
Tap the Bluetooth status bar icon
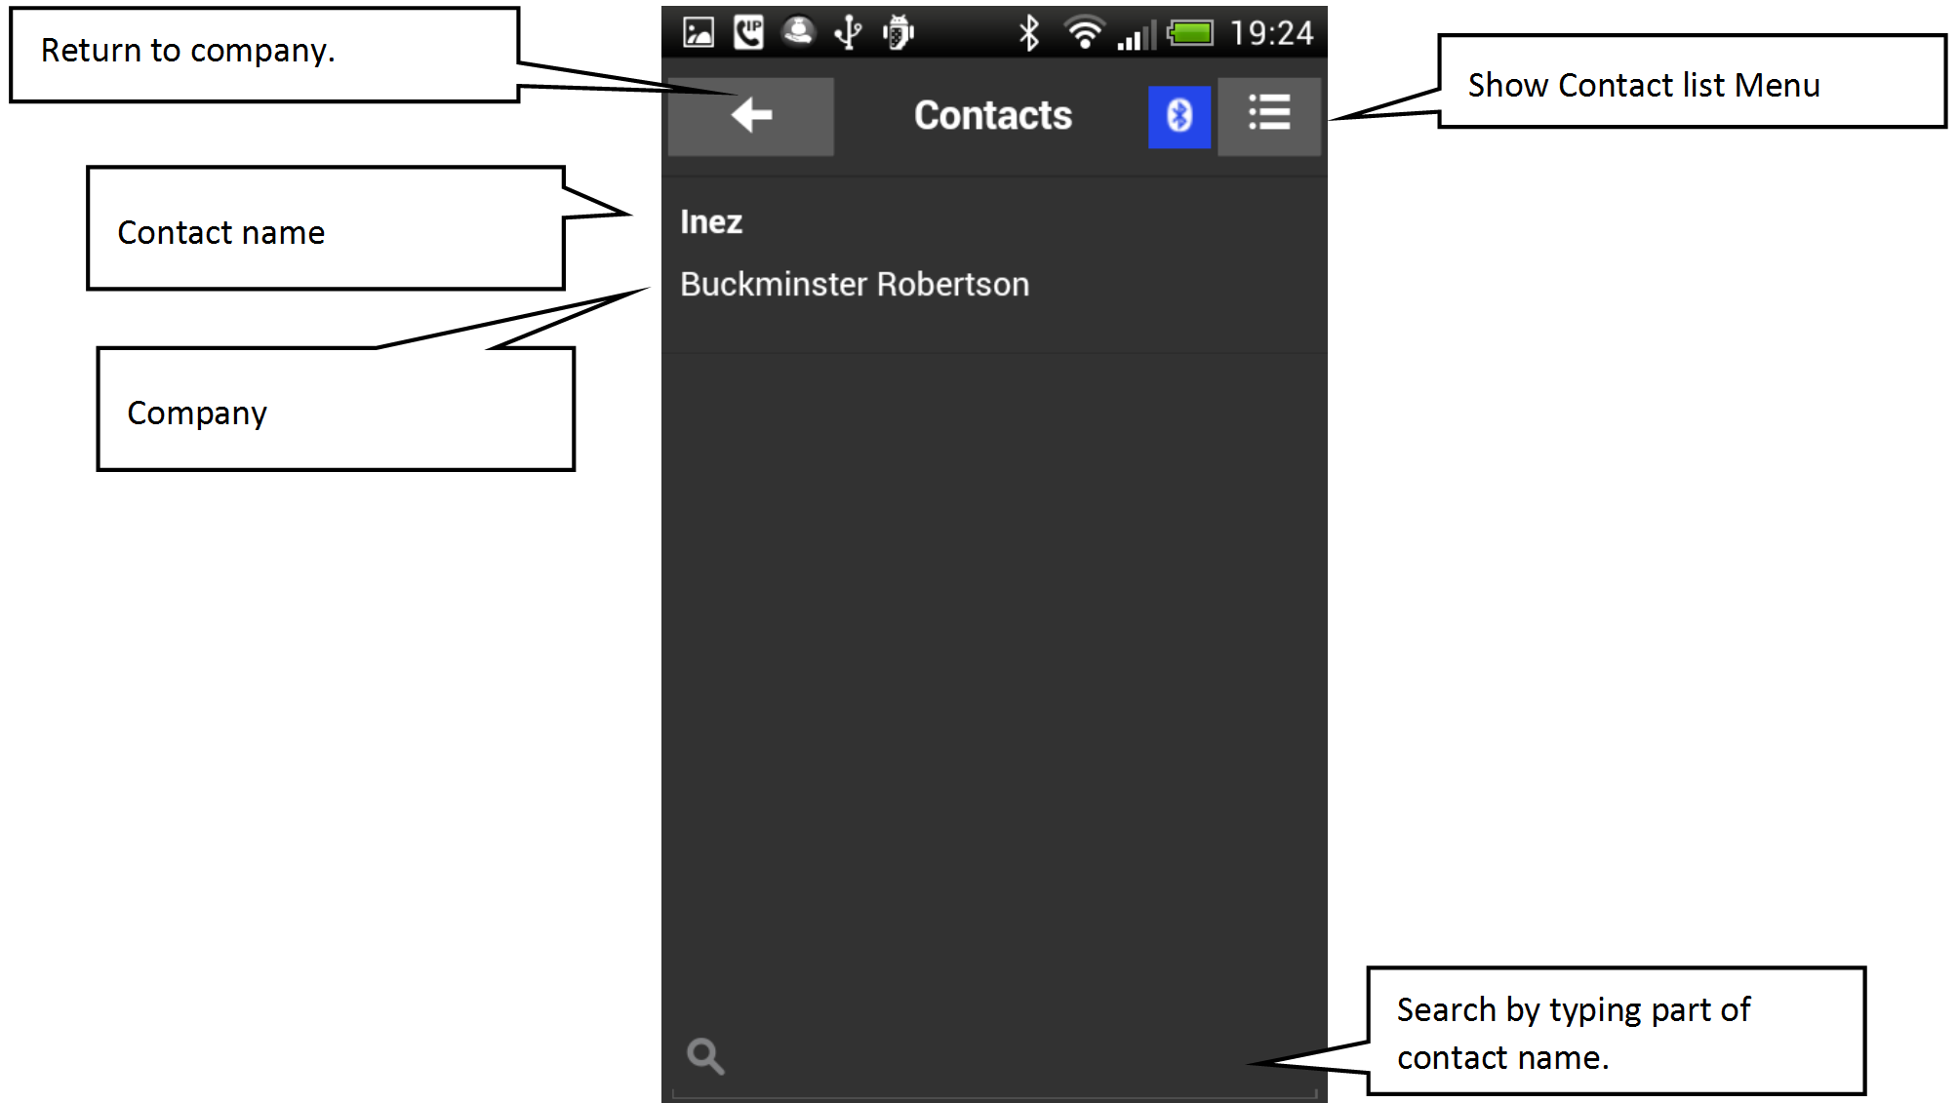(1028, 33)
